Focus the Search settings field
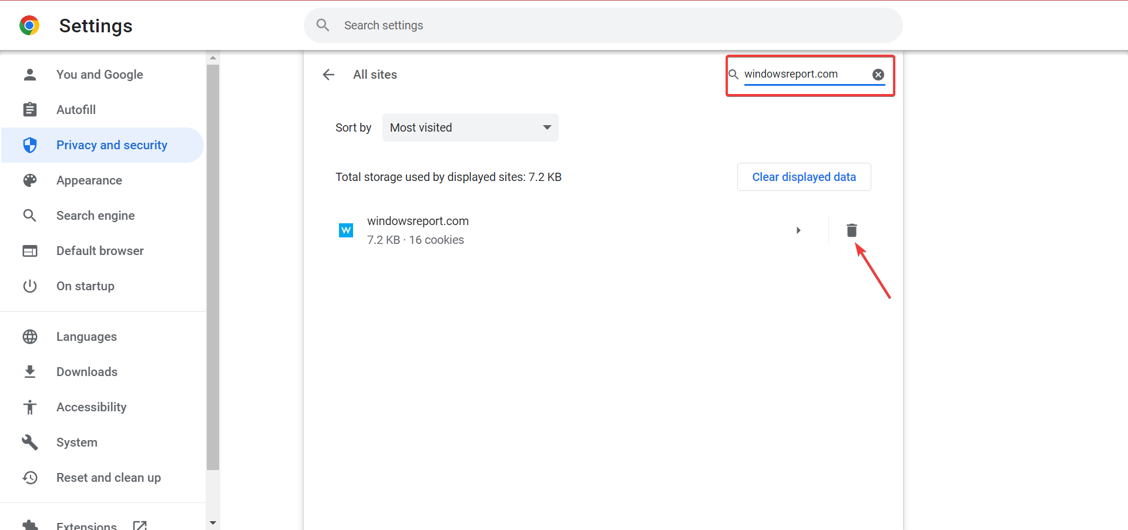The image size is (1128, 530). coord(603,25)
